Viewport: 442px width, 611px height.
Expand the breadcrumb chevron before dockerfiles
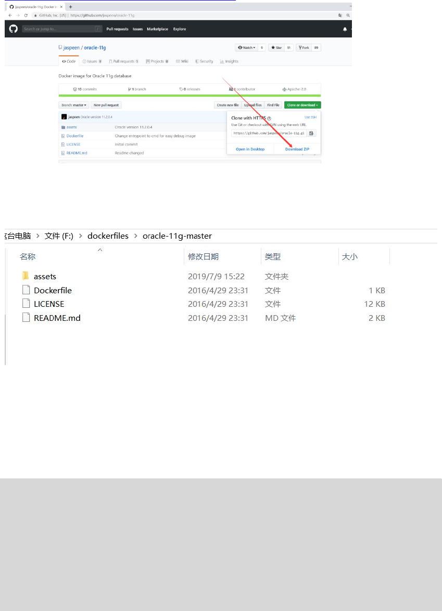pos(80,236)
